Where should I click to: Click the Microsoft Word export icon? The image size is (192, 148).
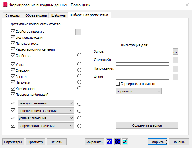click(x=117, y=142)
